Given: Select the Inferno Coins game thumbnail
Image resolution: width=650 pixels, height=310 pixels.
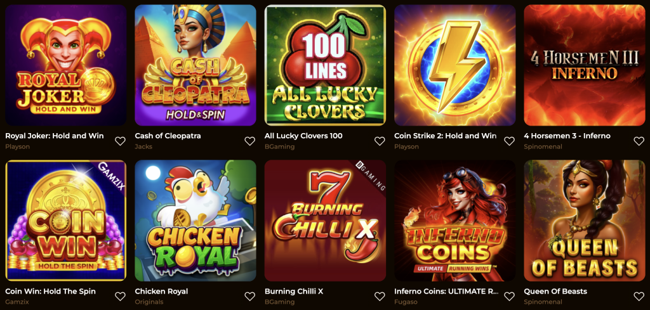Looking at the screenshot, I should point(454,221).
